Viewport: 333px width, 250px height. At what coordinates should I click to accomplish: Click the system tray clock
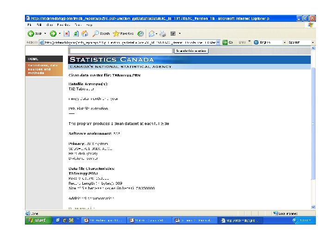305,220
